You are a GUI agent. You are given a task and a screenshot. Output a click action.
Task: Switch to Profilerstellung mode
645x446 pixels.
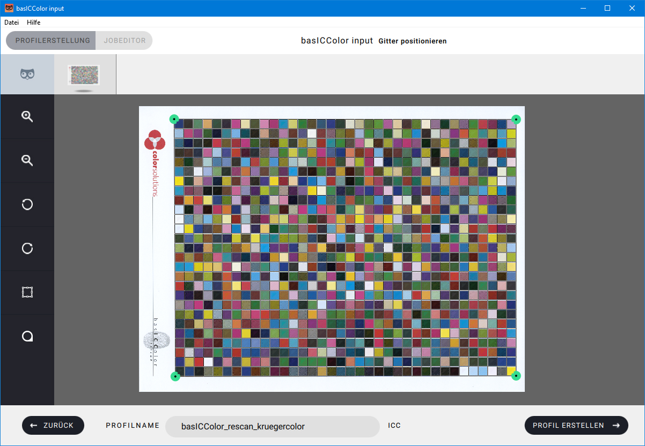(x=52, y=41)
